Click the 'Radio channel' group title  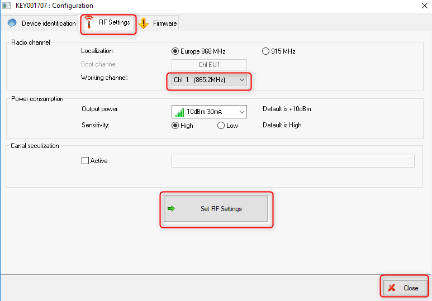[31, 42]
